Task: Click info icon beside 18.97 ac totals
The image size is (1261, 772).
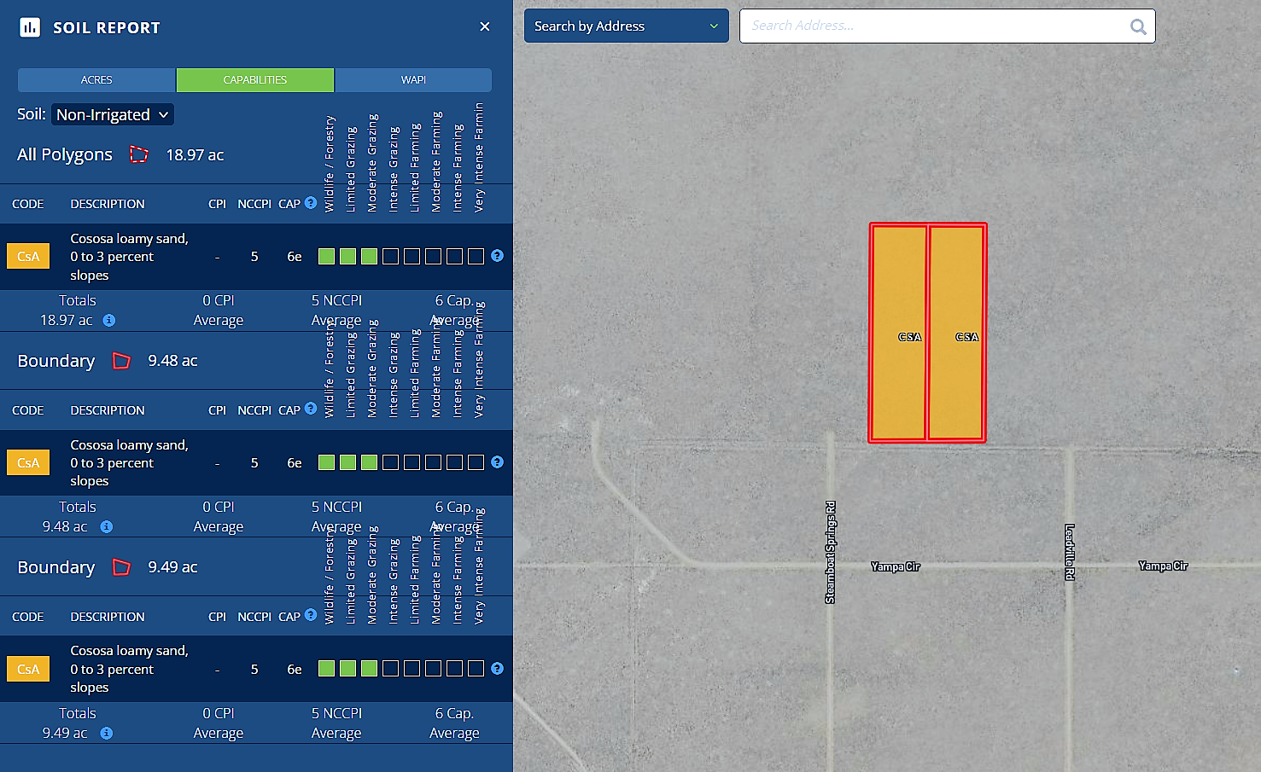Action: pos(109,321)
